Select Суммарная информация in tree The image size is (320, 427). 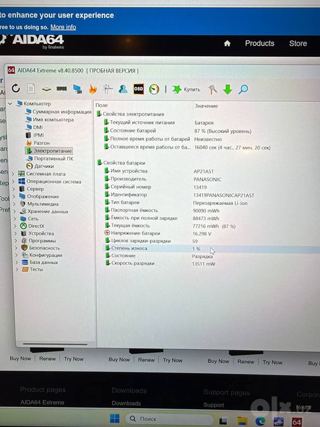coord(62,112)
